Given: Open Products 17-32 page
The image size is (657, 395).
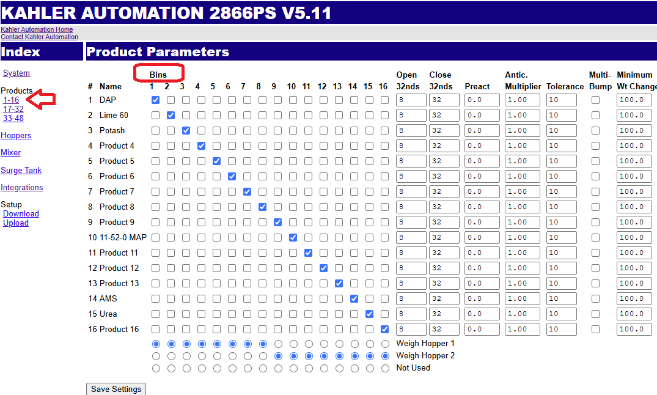Looking at the screenshot, I should click(13, 109).
